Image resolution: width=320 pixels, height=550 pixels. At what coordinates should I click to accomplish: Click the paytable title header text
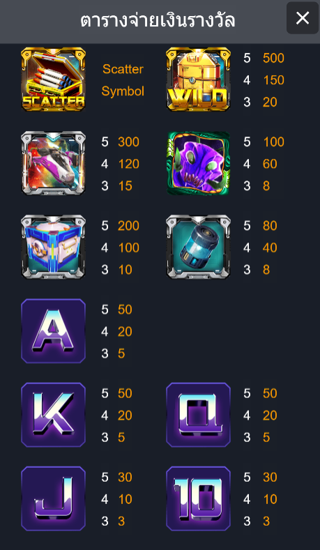coord(158,21)
